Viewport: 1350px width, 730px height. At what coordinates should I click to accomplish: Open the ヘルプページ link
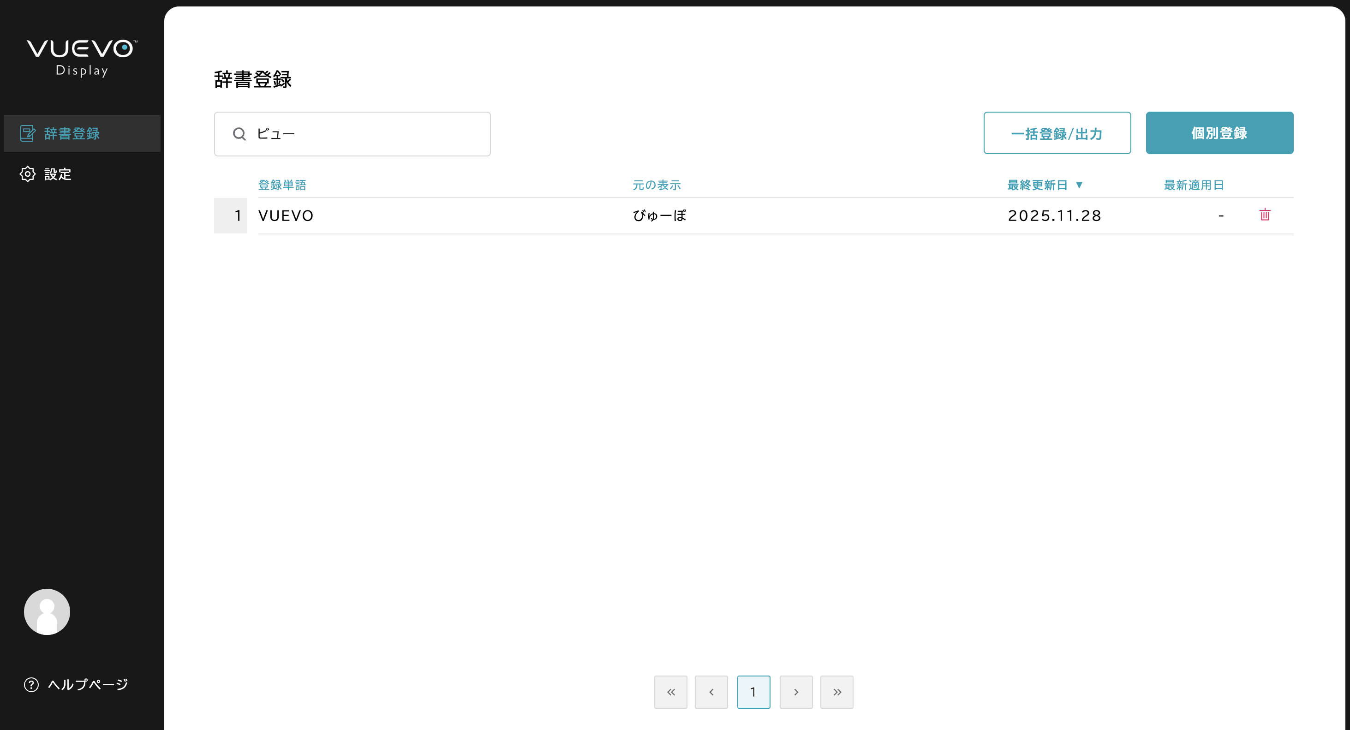[88, 684]
